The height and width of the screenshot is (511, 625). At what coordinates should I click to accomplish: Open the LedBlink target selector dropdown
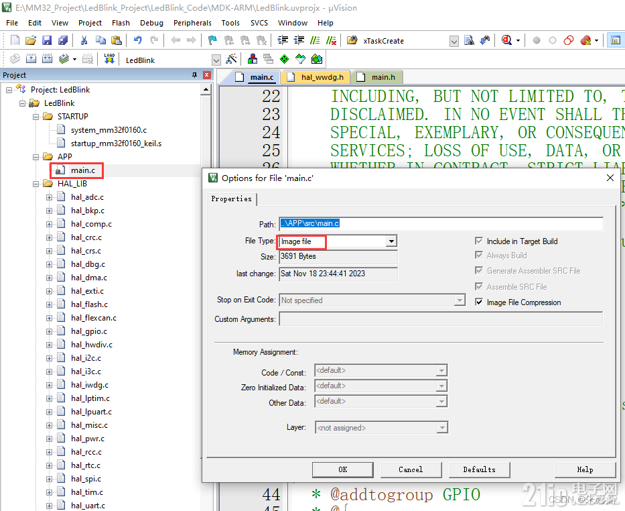[x=216, y=60]
